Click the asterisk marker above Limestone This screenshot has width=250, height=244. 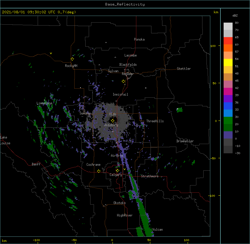click(44, 100)
